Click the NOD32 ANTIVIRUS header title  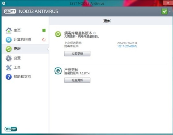[38, 11]
